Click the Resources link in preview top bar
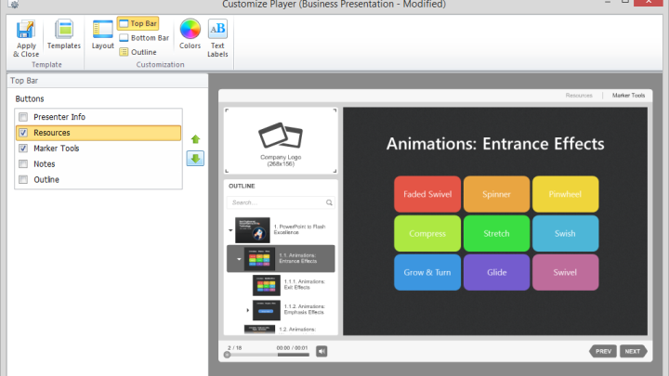The height and width of the screenshot is (376, 669). tap(579, 96)
